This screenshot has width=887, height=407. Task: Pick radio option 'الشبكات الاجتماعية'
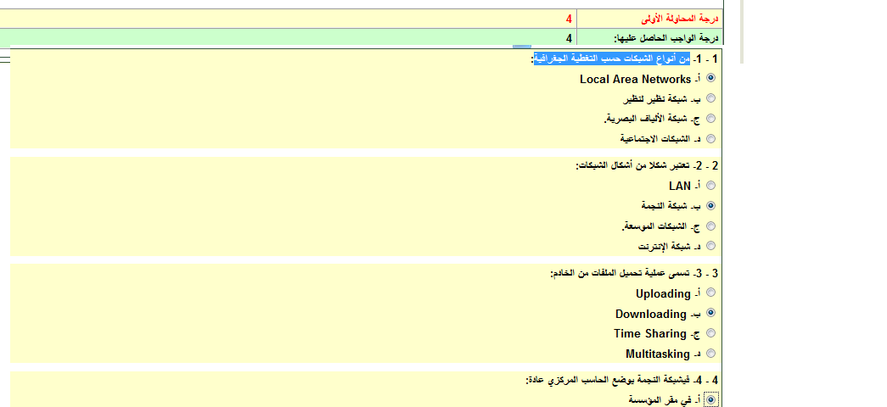point(710,138)
